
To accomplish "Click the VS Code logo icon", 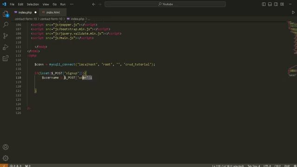I will pyautogui.click(x=4, y=4).
